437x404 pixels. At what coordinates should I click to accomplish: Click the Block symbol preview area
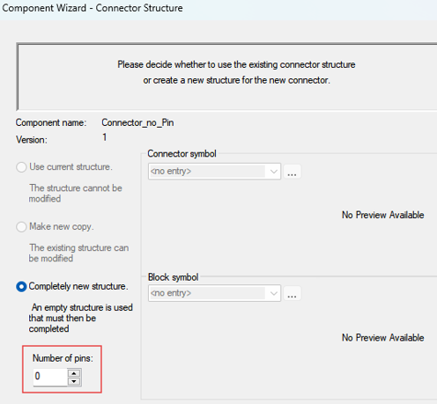pos(383,338)
